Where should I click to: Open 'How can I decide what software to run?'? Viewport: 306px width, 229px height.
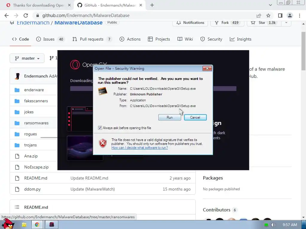coord(140,148)
